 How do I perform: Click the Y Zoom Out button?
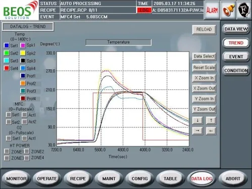pos(204,109)
